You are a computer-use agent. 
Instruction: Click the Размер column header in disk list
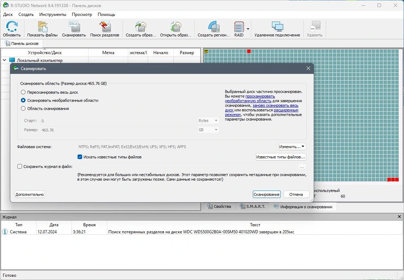[x=187, y=52]
